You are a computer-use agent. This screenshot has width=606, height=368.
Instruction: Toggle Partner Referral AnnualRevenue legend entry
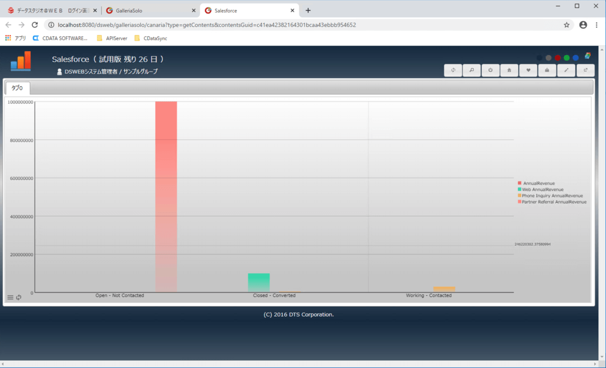point(552,202)
